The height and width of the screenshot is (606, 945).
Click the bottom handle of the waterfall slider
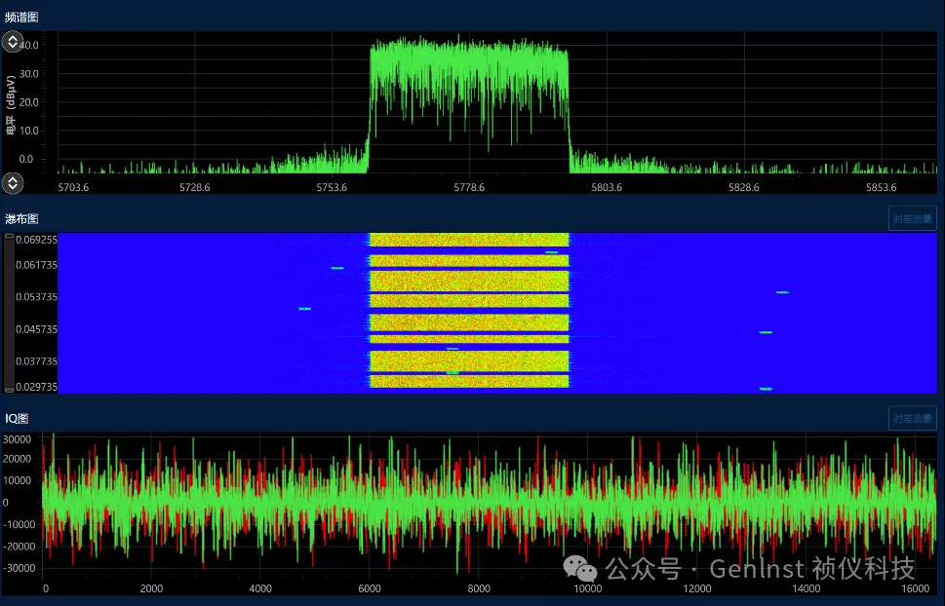(x=9, y=390)
